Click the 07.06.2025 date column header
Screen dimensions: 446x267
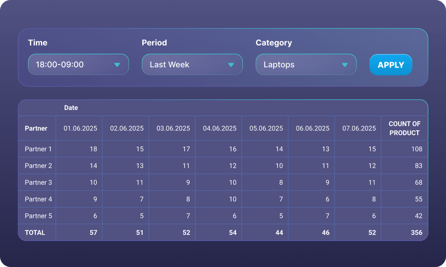click(x=359, y=128)
